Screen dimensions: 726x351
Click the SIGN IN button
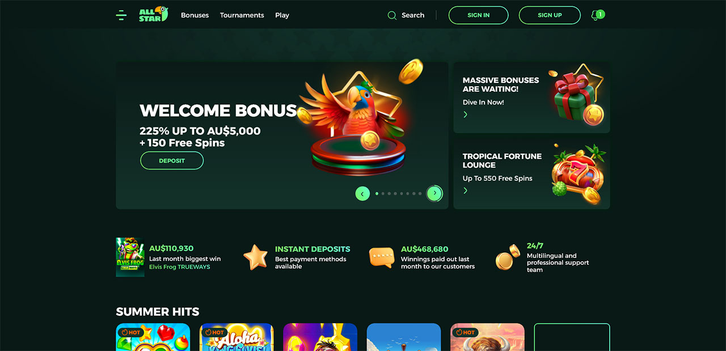(x=478, y=15)
